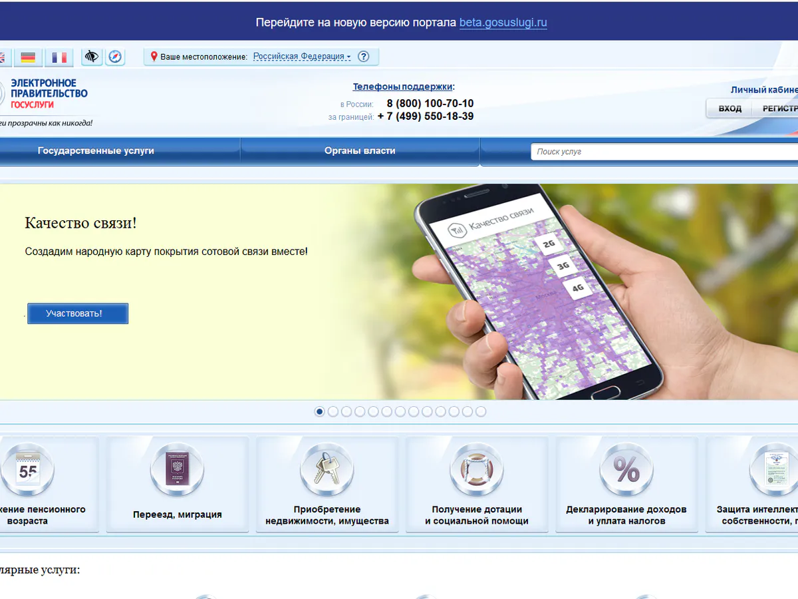Screen dimensions: 798x599
Task: Open the percent icon for Декларирование доходов
Action: (x=626, y=470)
